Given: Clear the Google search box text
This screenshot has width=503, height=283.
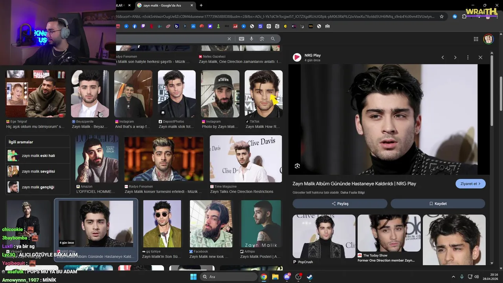Looking at the screenshot, I should click(x=229, y=39).
